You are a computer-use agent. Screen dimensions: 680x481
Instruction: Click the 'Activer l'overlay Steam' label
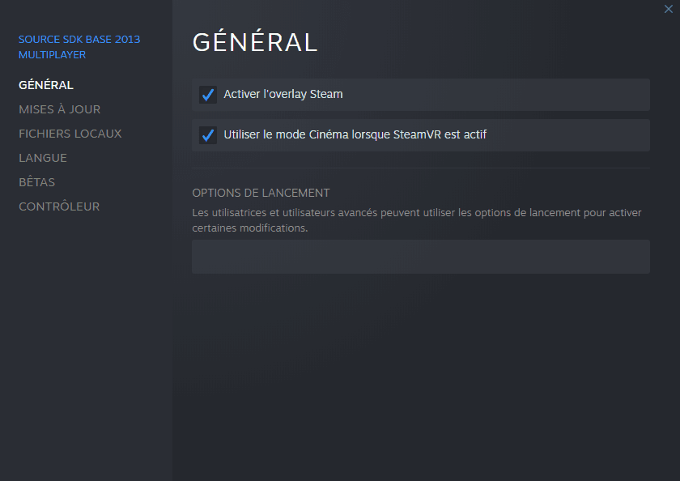(x=283, y=94)
